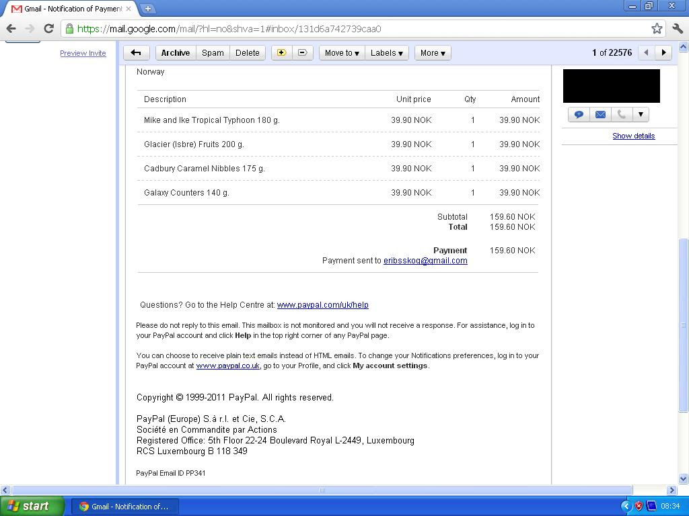The height and width of the screenshot is (516, 689).
Task: Reload the page with the refresh icon
Action: [48, 29]
